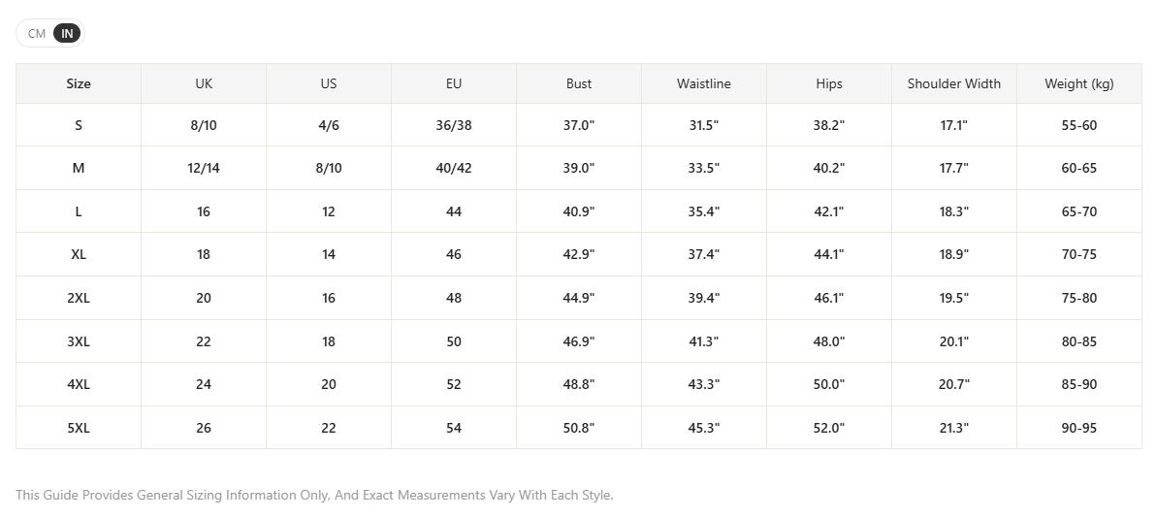Click the Shoulder Width column header

click(954, 83)
